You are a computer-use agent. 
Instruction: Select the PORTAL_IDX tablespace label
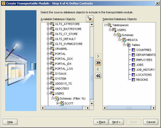tap(63, 64)
